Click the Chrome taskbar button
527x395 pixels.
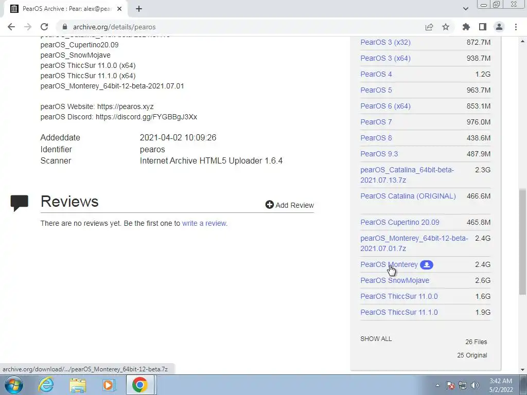click(140, 385)
